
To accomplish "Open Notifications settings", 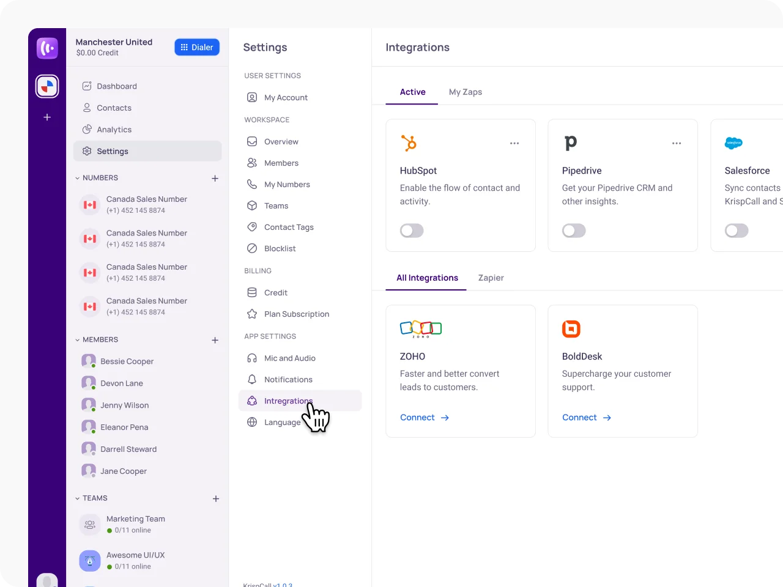I will [300, 379].
